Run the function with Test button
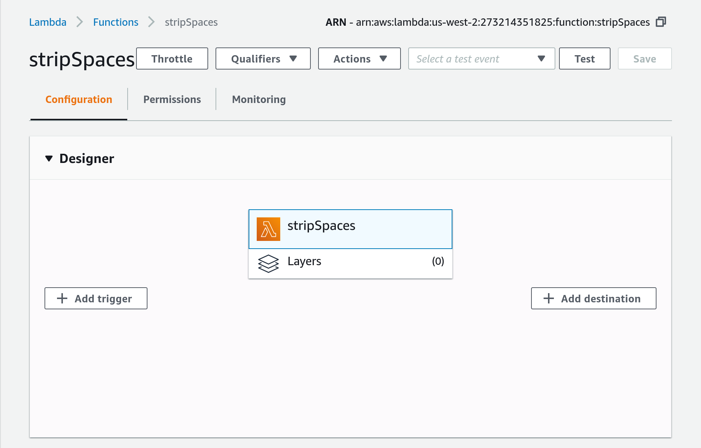701x448 pixels. tap(584, 59)
